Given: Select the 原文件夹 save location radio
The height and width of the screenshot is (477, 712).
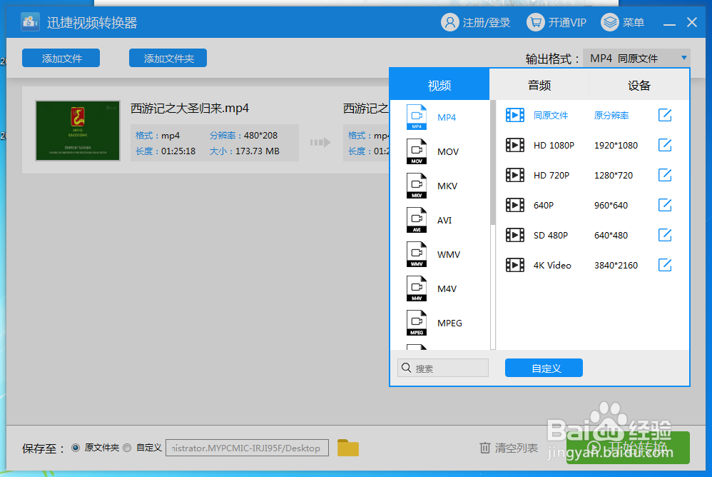Looking at the screenshot, I should coord(76,448).
